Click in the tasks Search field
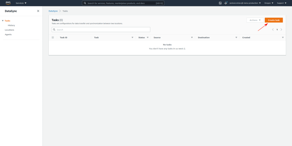 click(101, 30)
